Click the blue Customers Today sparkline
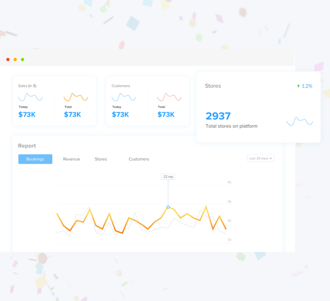 coord(124,97)
